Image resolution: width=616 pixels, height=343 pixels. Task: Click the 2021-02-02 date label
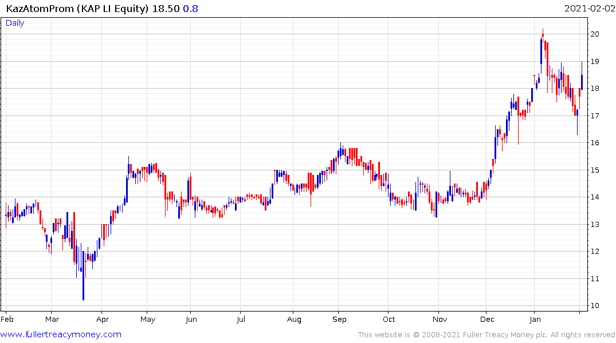(589, 8)
